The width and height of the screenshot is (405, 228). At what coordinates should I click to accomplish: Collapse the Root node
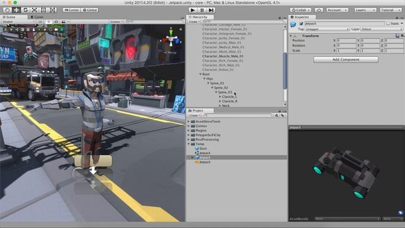(200, 74)
